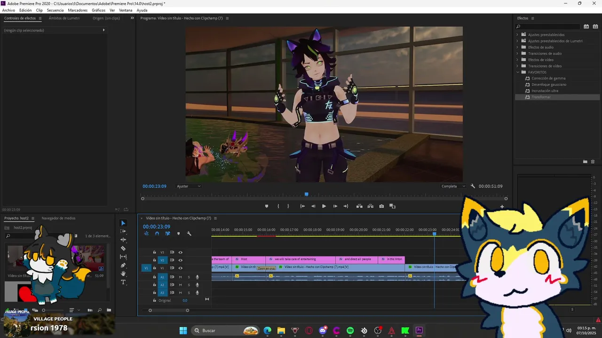
Task: Toggle lock on track V3
Action: point(154,253)
